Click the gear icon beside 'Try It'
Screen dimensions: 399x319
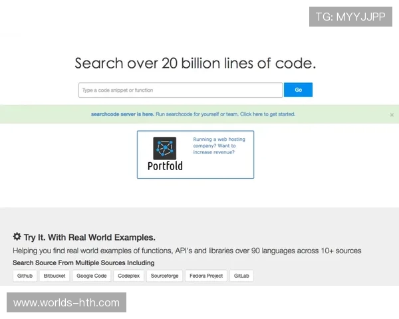17,237
